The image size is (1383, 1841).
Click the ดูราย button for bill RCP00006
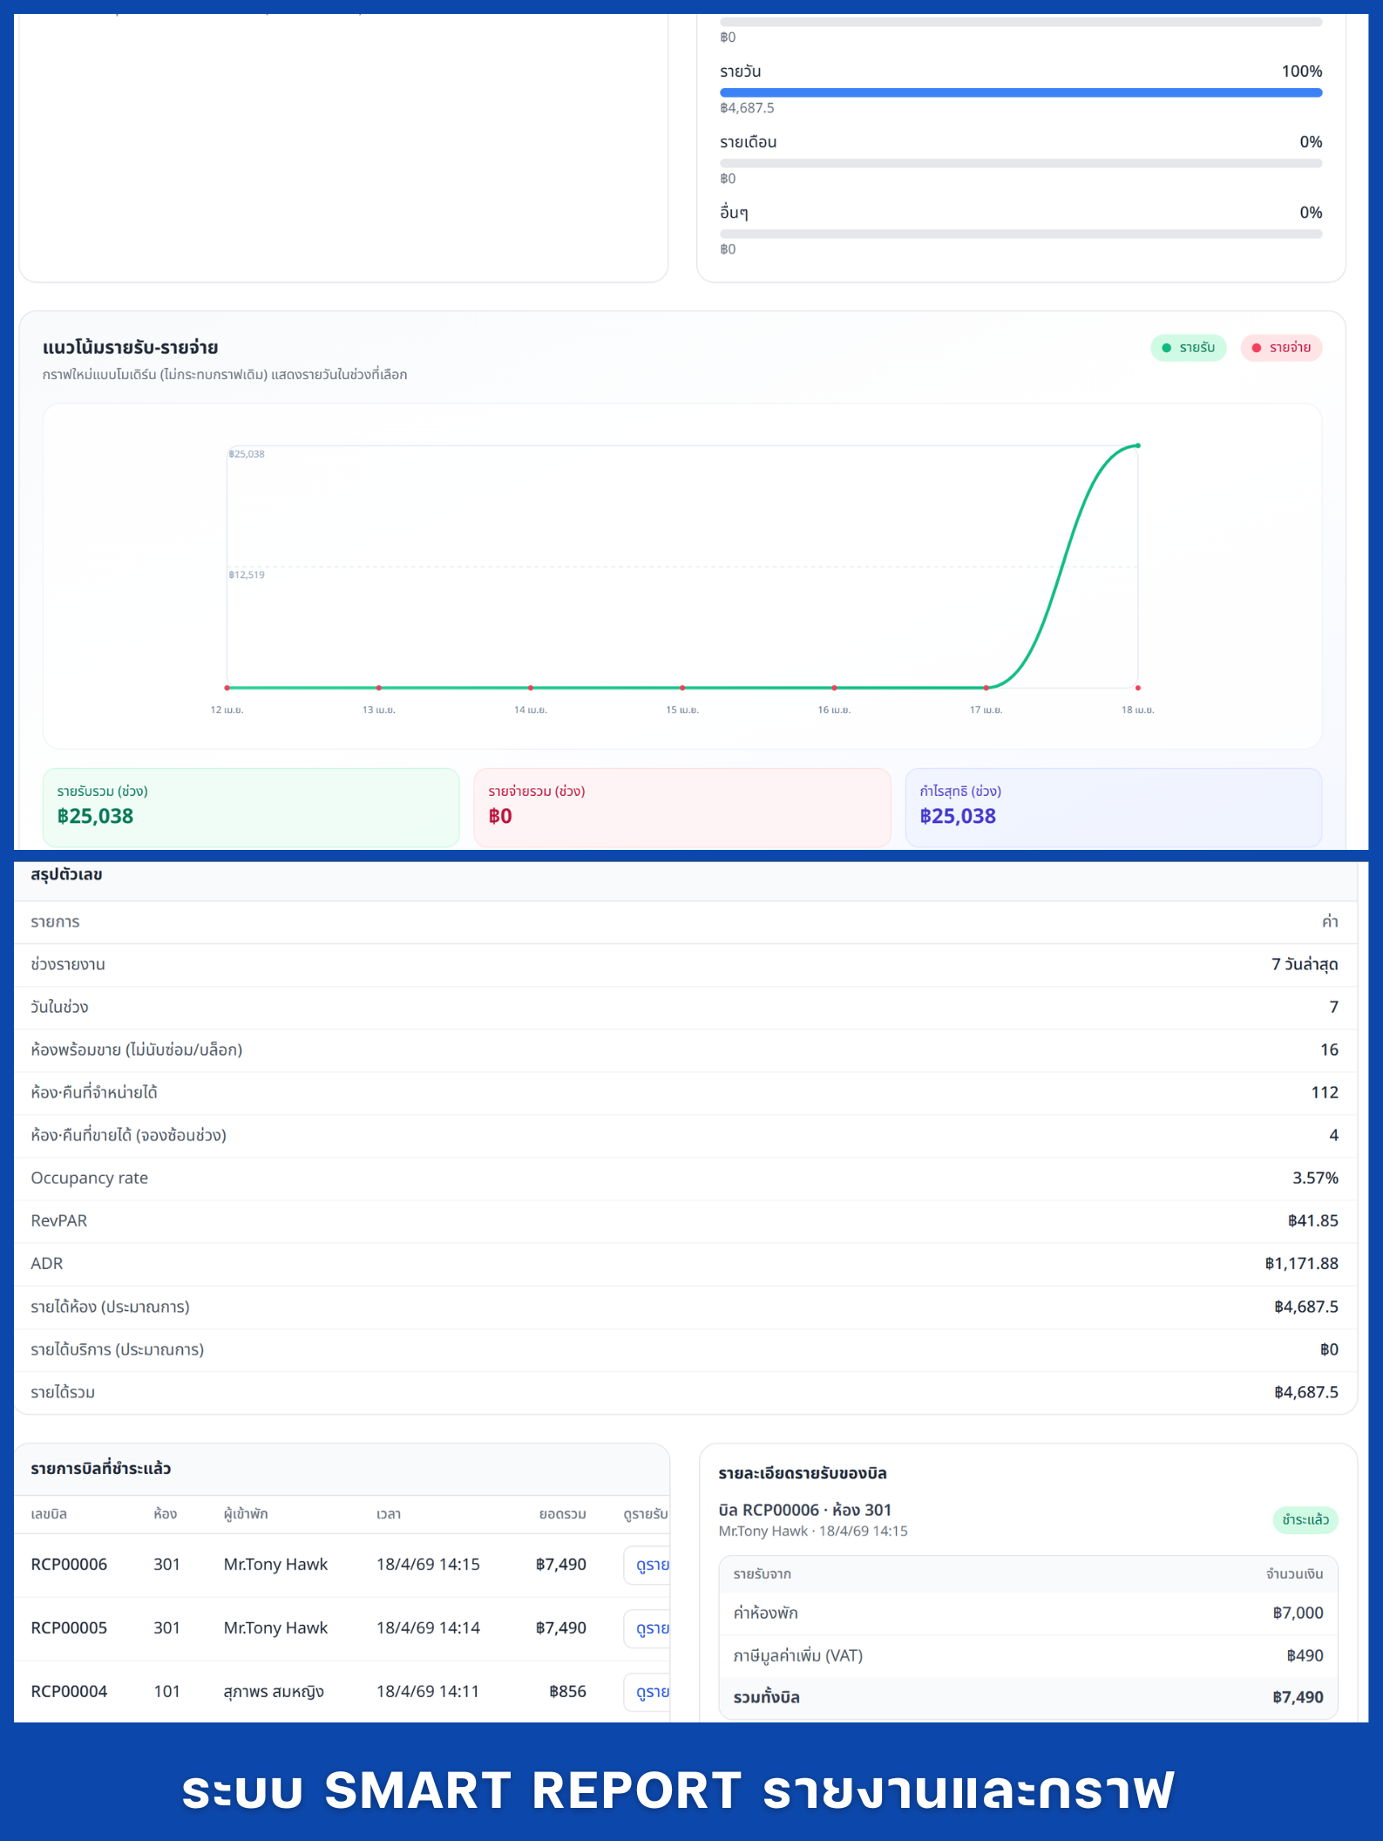click(649, 1565)
